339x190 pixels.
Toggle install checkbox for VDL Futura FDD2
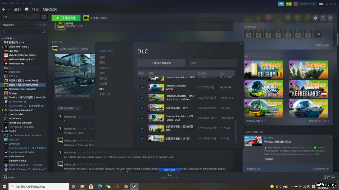142,118
